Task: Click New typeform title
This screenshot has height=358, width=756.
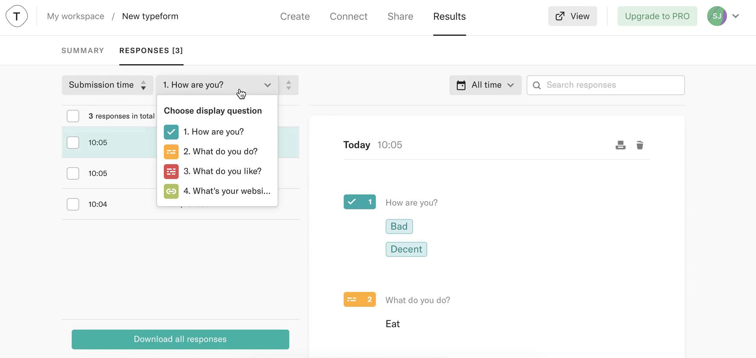Action: click(x=150, y=16)
